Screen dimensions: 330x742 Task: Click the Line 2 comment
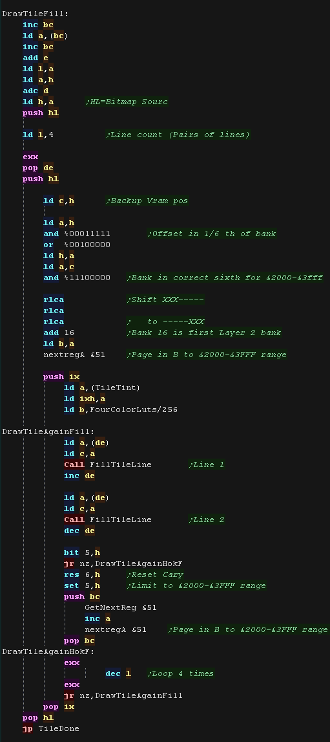tap(206, 519)
